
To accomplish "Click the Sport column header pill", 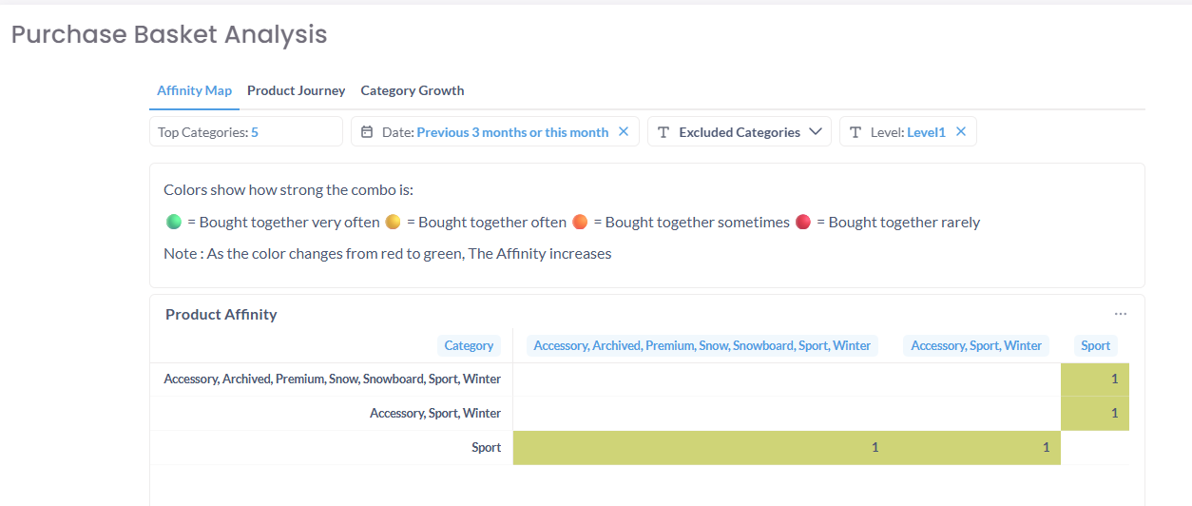I will (x=1095, y=346).
